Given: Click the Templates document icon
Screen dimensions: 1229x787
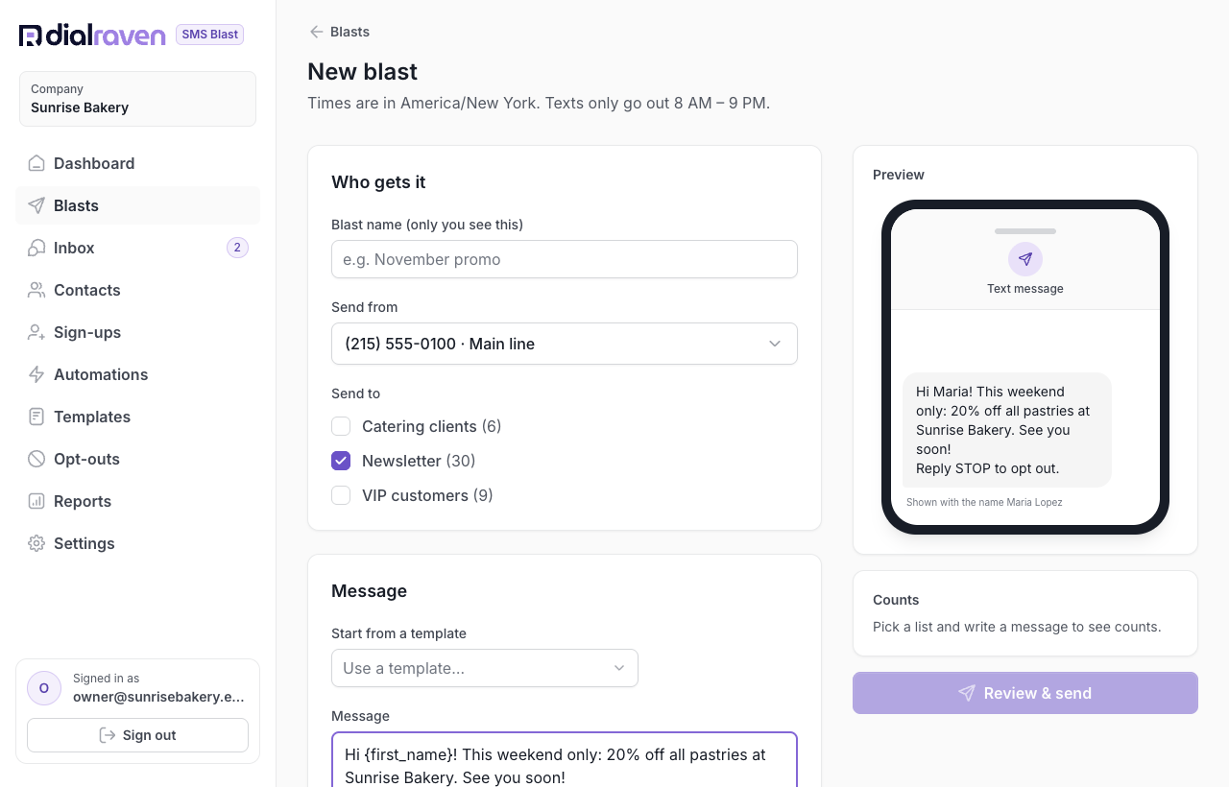Looking at the screenshot, I should (x=36, y=417).
